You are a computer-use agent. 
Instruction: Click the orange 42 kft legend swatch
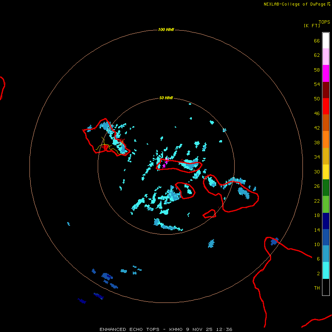(x=326, y=139)
